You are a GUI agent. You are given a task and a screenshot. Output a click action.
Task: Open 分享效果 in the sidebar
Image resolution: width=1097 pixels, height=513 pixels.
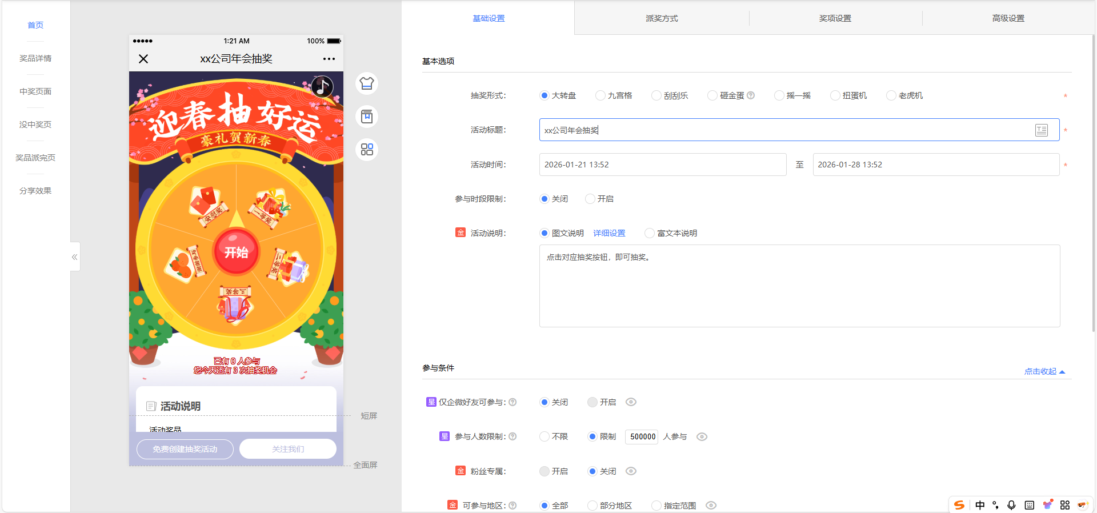pyautogui.click(x=35, y=191)
